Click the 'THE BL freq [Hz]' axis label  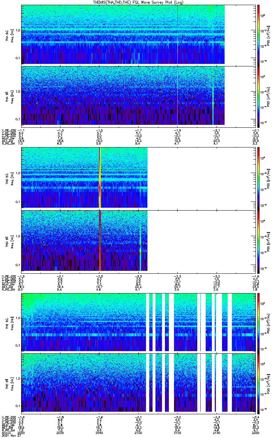[9, 322]
